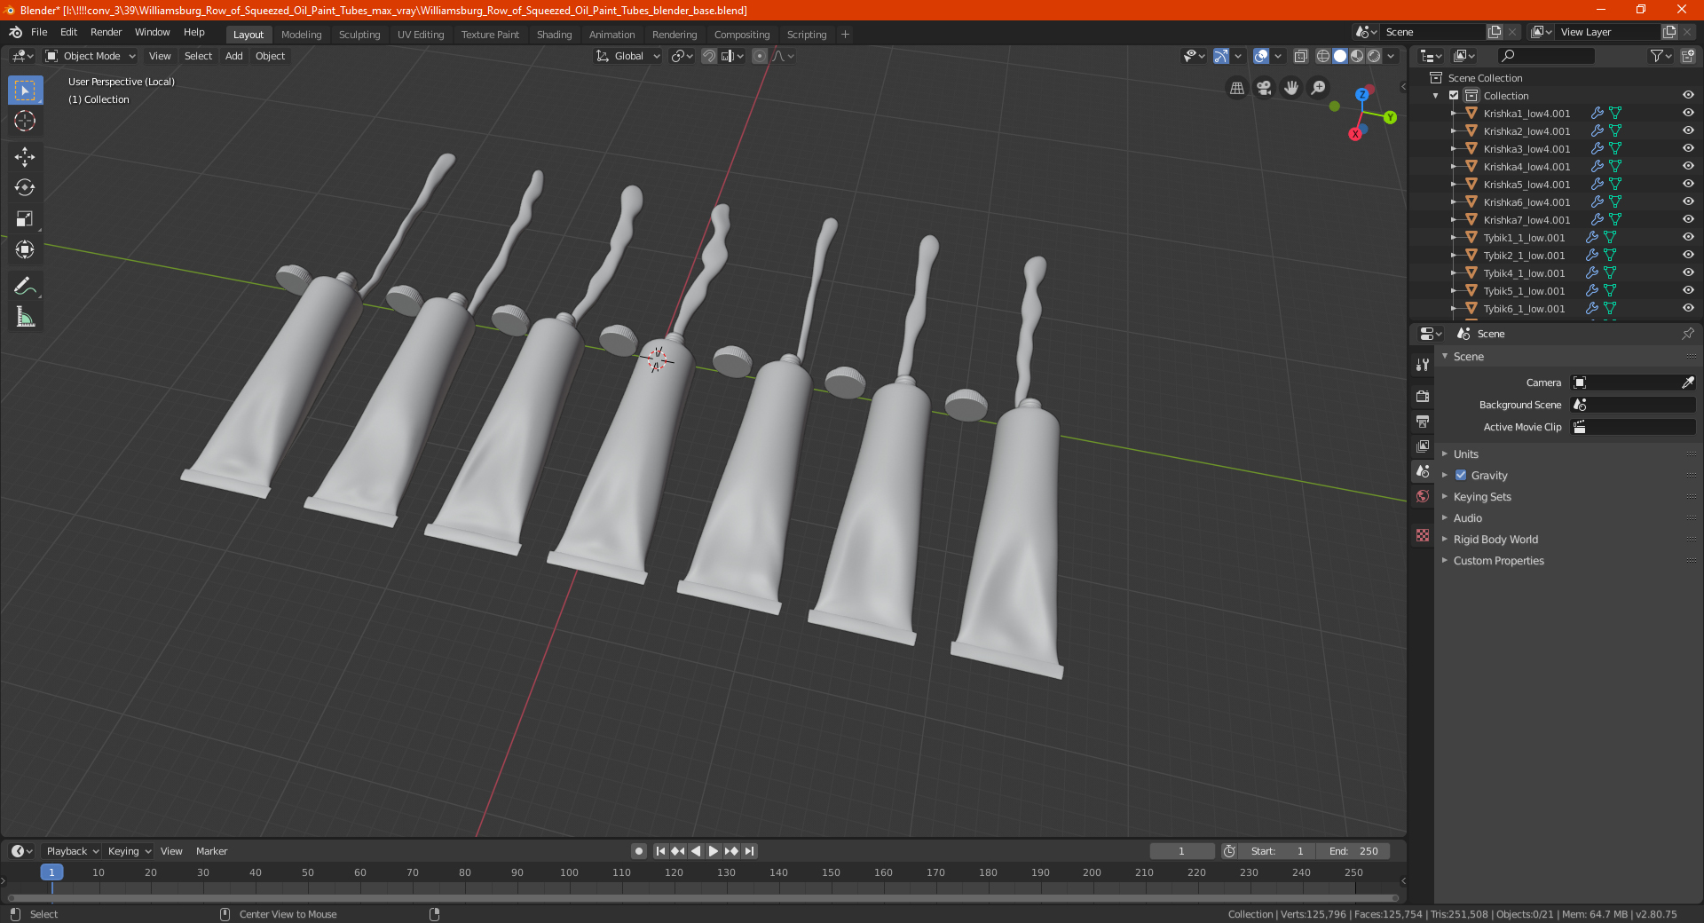
Task: Hide Tybik1_1_low.001 in viewport
Action: pyautogui.click(x=1688, y=238)
